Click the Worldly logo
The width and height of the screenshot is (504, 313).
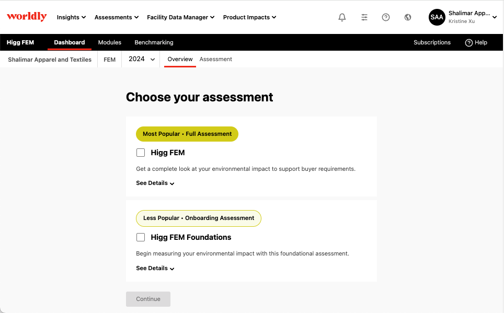pyautogui.click(x=27, y=17)
